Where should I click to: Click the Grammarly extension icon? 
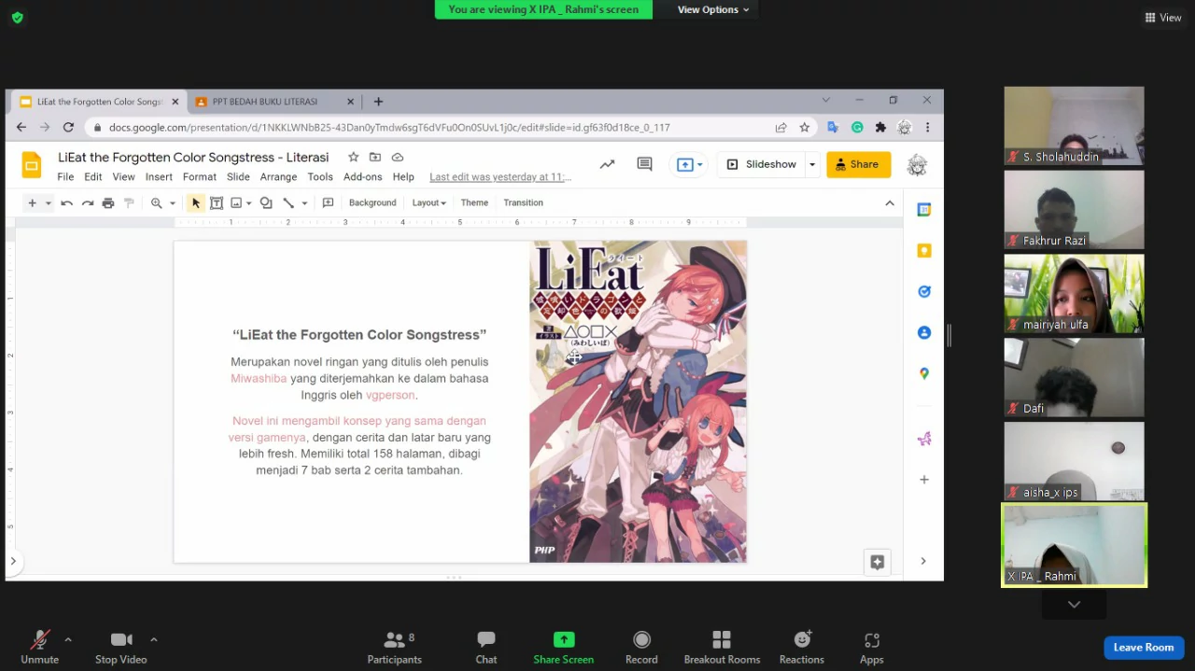point(857,127)
